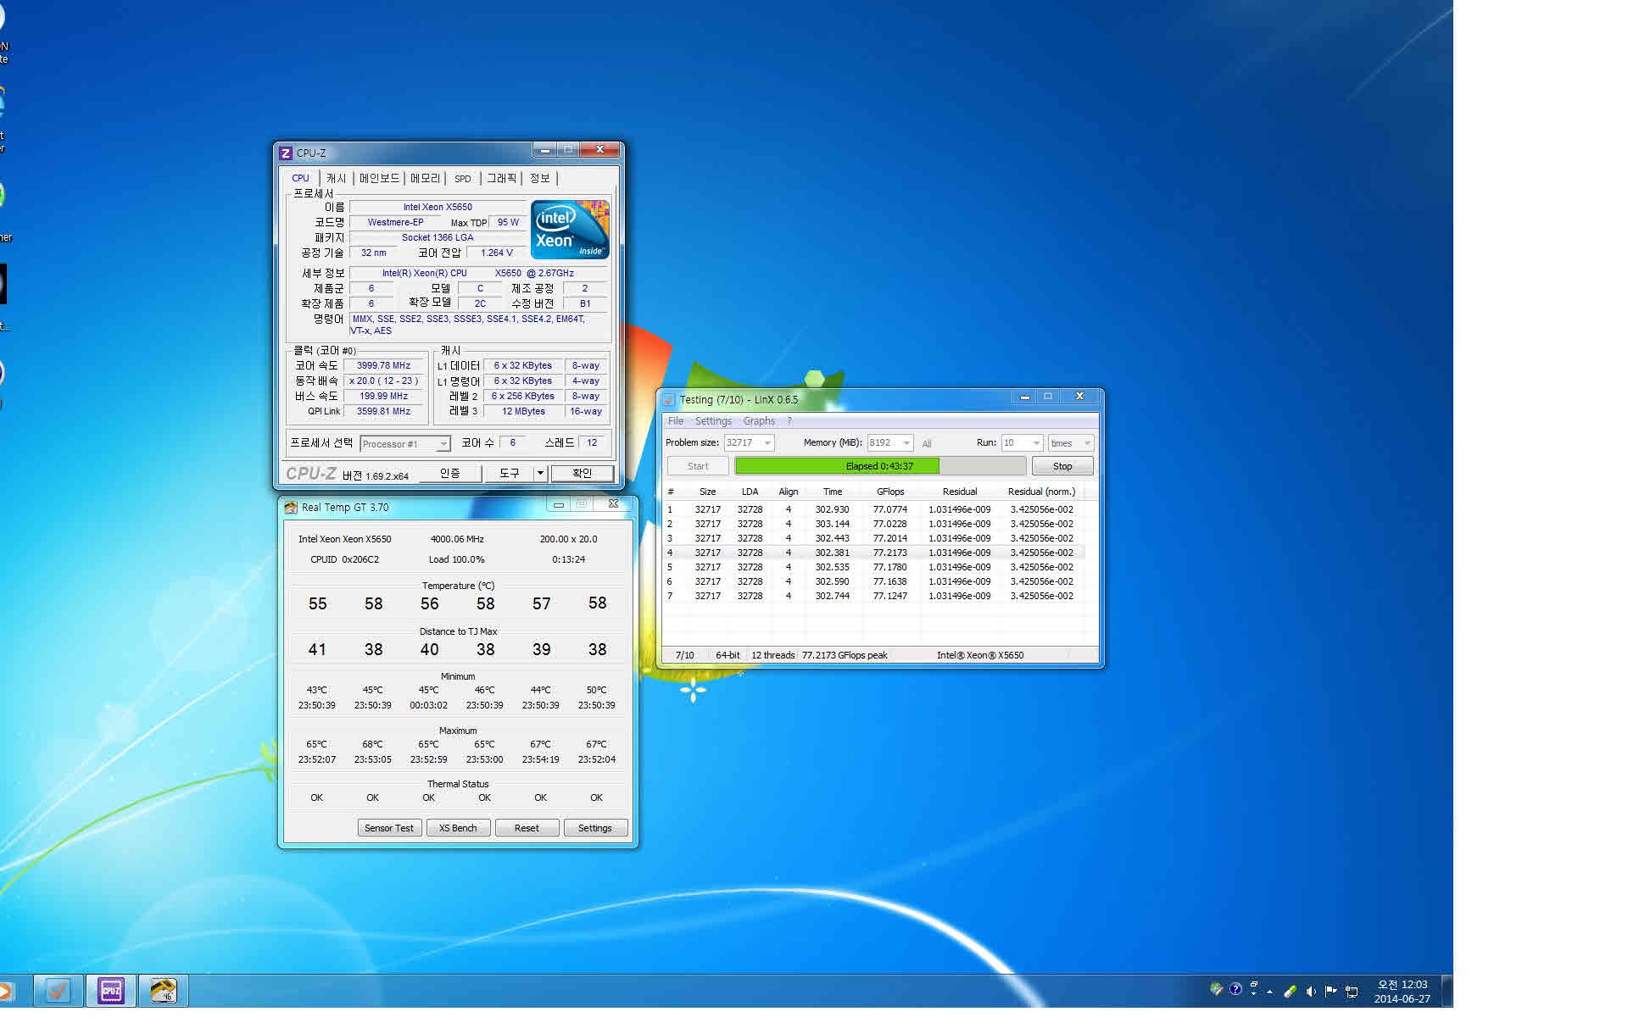Click the 확인 button in CPU-Z
1628x1017 pixels.
[582, 474]
